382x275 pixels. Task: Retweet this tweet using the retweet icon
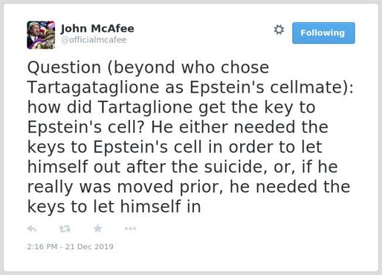(65, 229)
